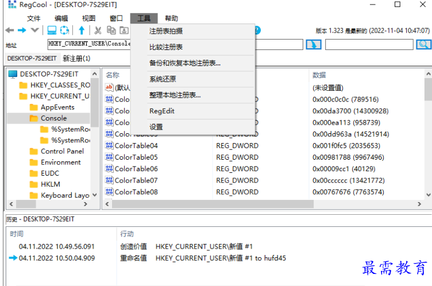Launch RegEdit from the tools menu
This screenshot has height=286, width=432.
pos(193,111)
